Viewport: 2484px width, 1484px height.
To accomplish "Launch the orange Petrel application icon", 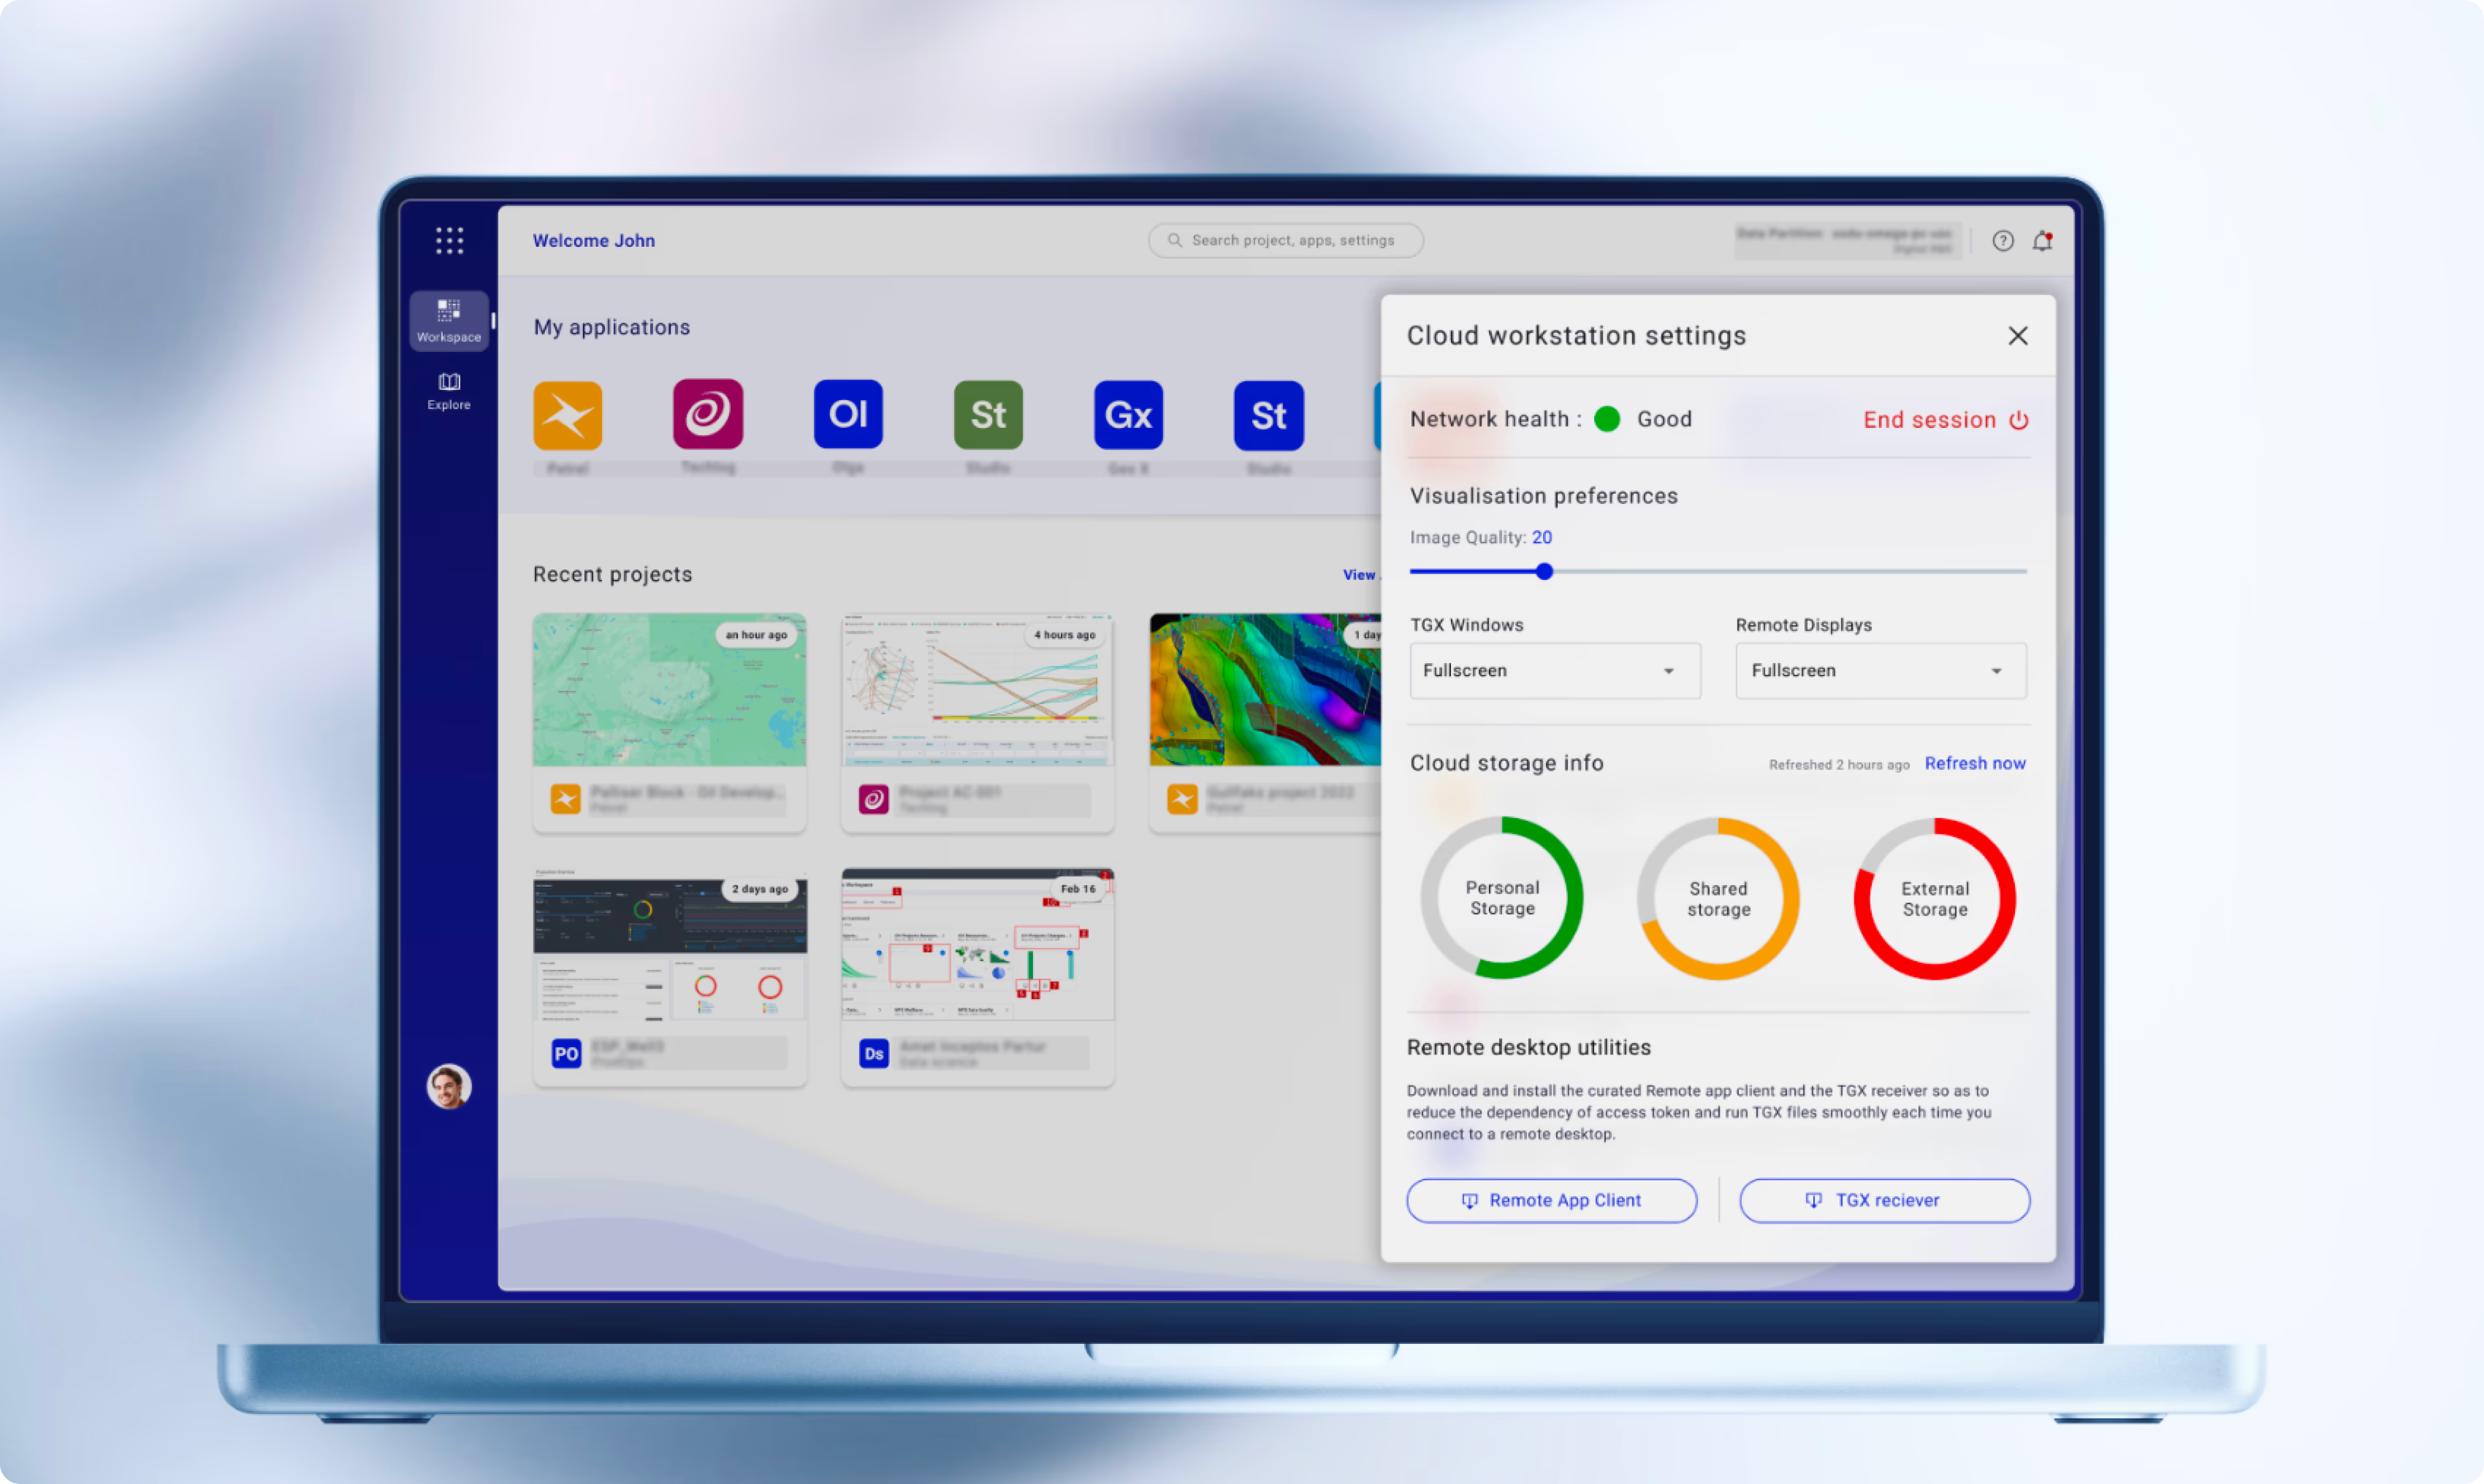I will coord(568,415).
